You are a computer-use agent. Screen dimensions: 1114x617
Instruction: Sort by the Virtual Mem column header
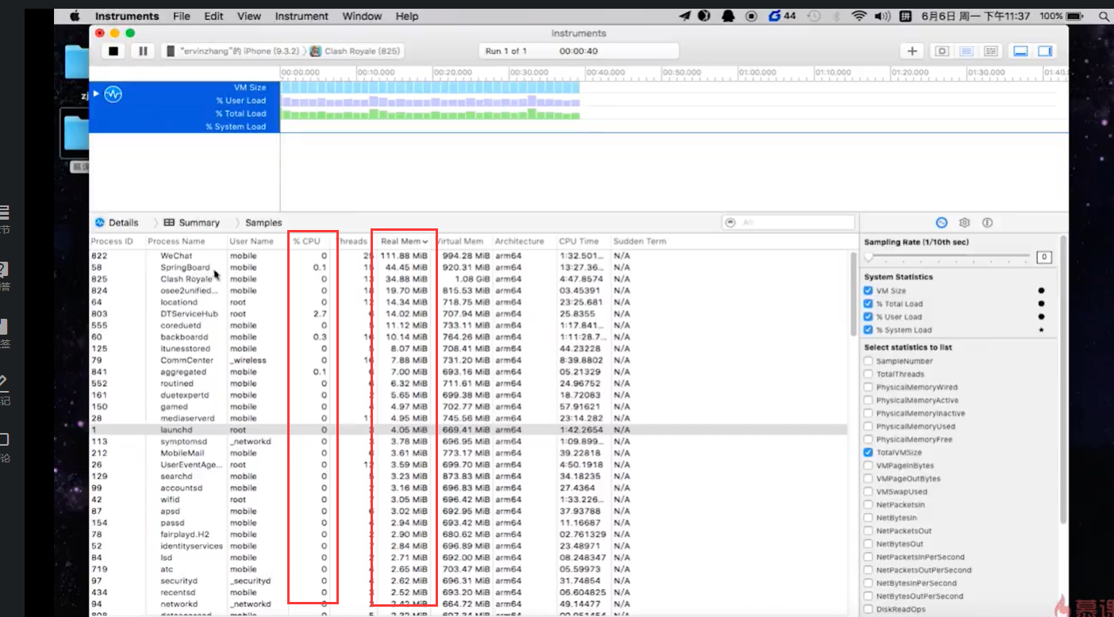pyautogui.click(x=461, y=241)
